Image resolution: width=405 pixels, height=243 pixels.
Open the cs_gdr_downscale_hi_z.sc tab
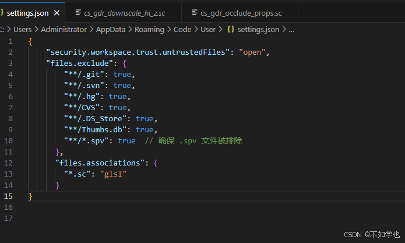click(x=125, y=13)
